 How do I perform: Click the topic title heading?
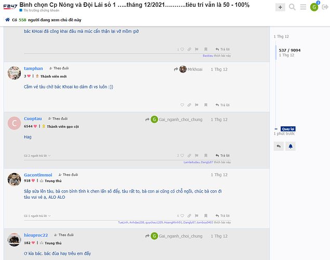pos(134,5)
